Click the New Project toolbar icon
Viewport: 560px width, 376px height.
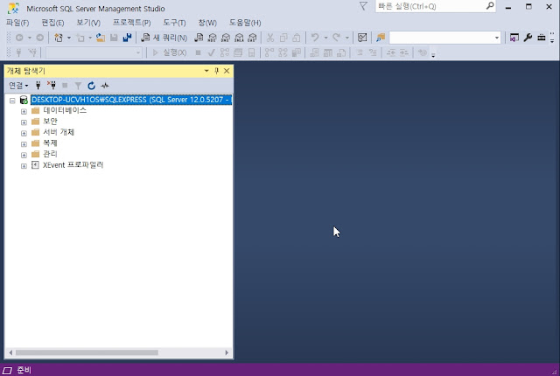coord(59,38)
